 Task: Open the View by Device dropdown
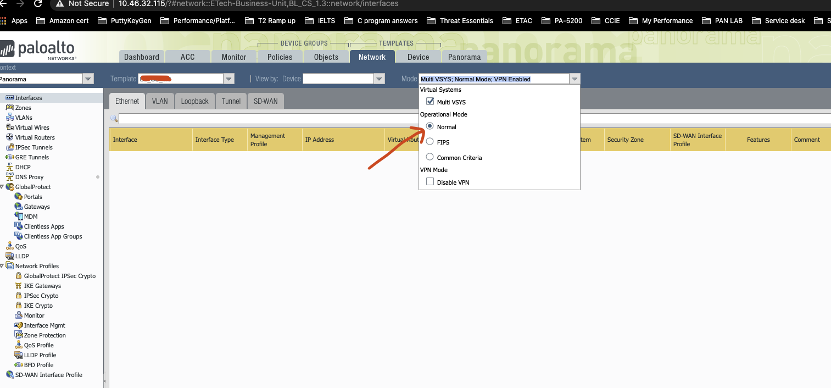coord(379,79)
